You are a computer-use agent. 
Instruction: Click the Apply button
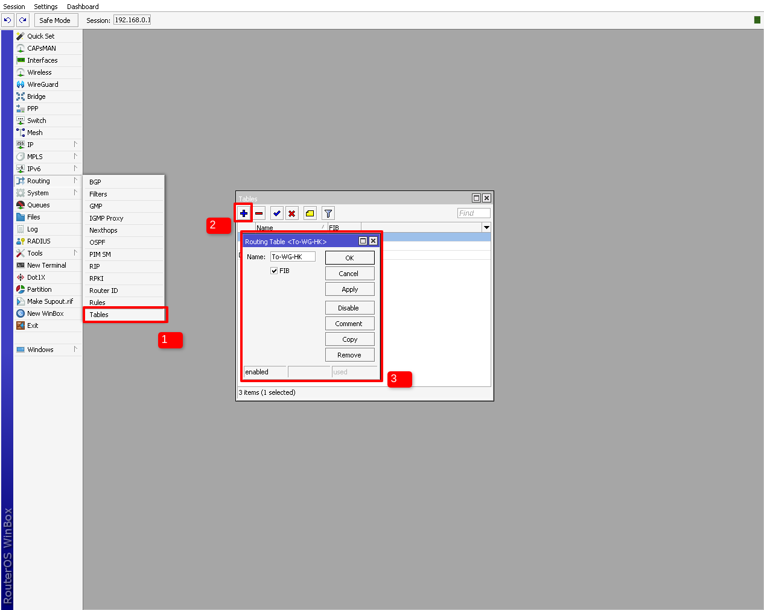(x=349, y=289)
